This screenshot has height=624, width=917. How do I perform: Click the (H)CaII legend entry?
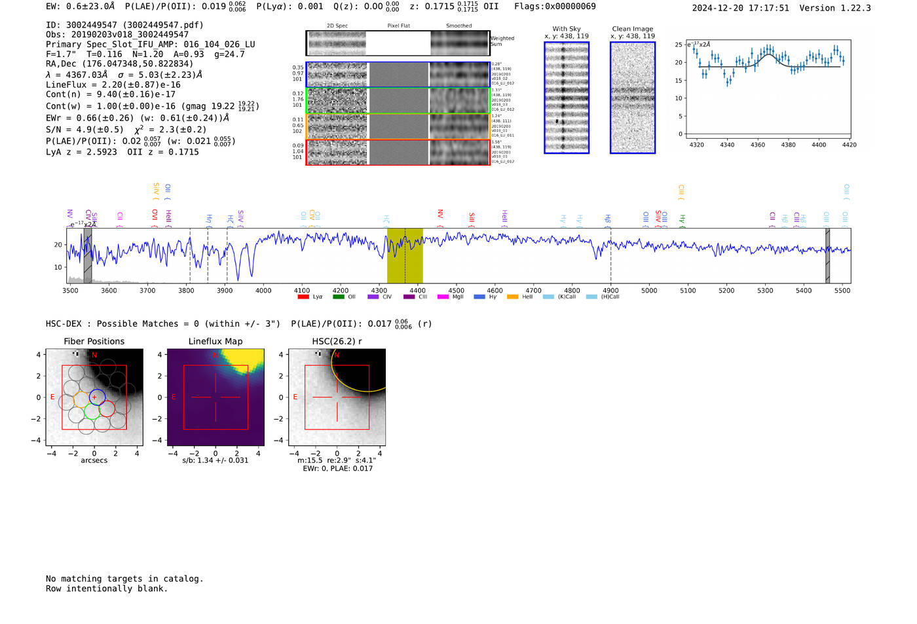(603, 297)
